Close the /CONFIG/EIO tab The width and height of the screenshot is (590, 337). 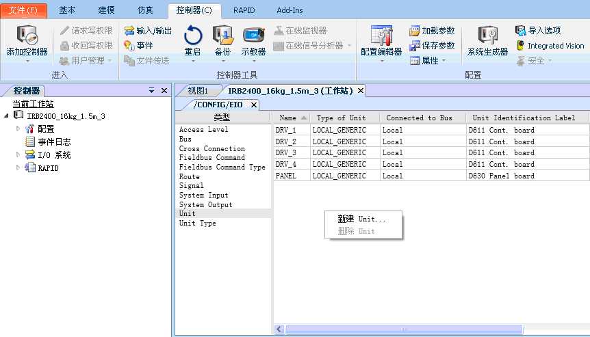(254, 105)
